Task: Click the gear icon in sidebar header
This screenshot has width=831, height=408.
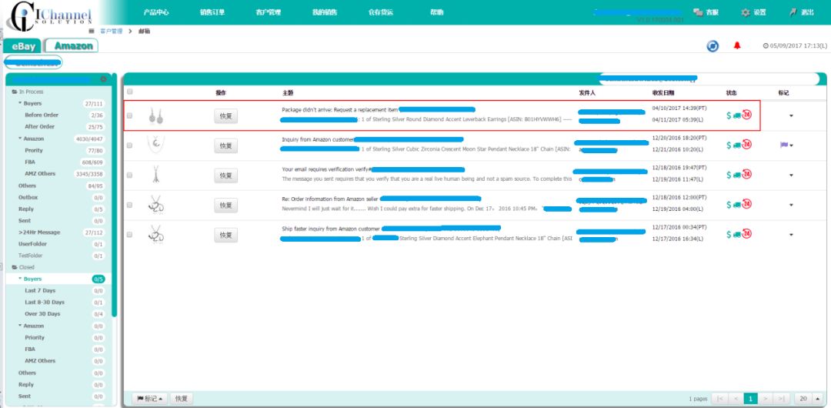Action: (x=103, y=79)
